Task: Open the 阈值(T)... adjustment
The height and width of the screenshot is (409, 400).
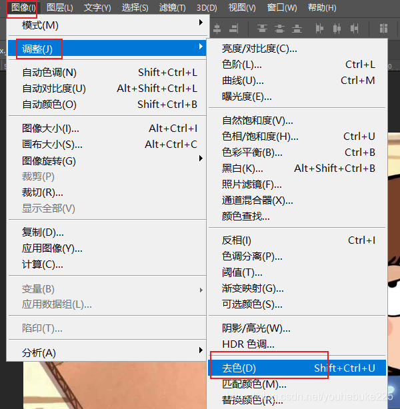Action: (x=297, y=272)
